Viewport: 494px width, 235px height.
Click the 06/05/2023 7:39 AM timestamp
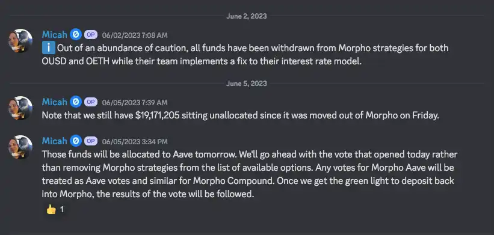pyautogui.click(x=135, y=103)
